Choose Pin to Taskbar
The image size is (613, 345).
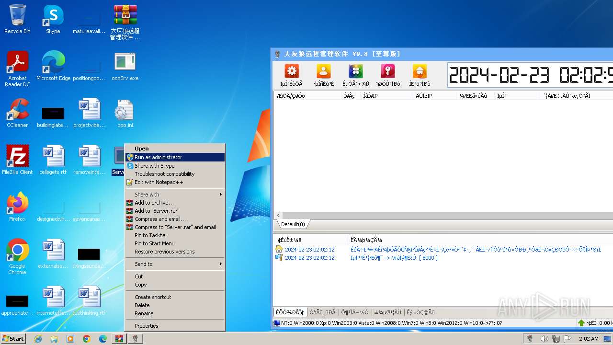(175, 235)
